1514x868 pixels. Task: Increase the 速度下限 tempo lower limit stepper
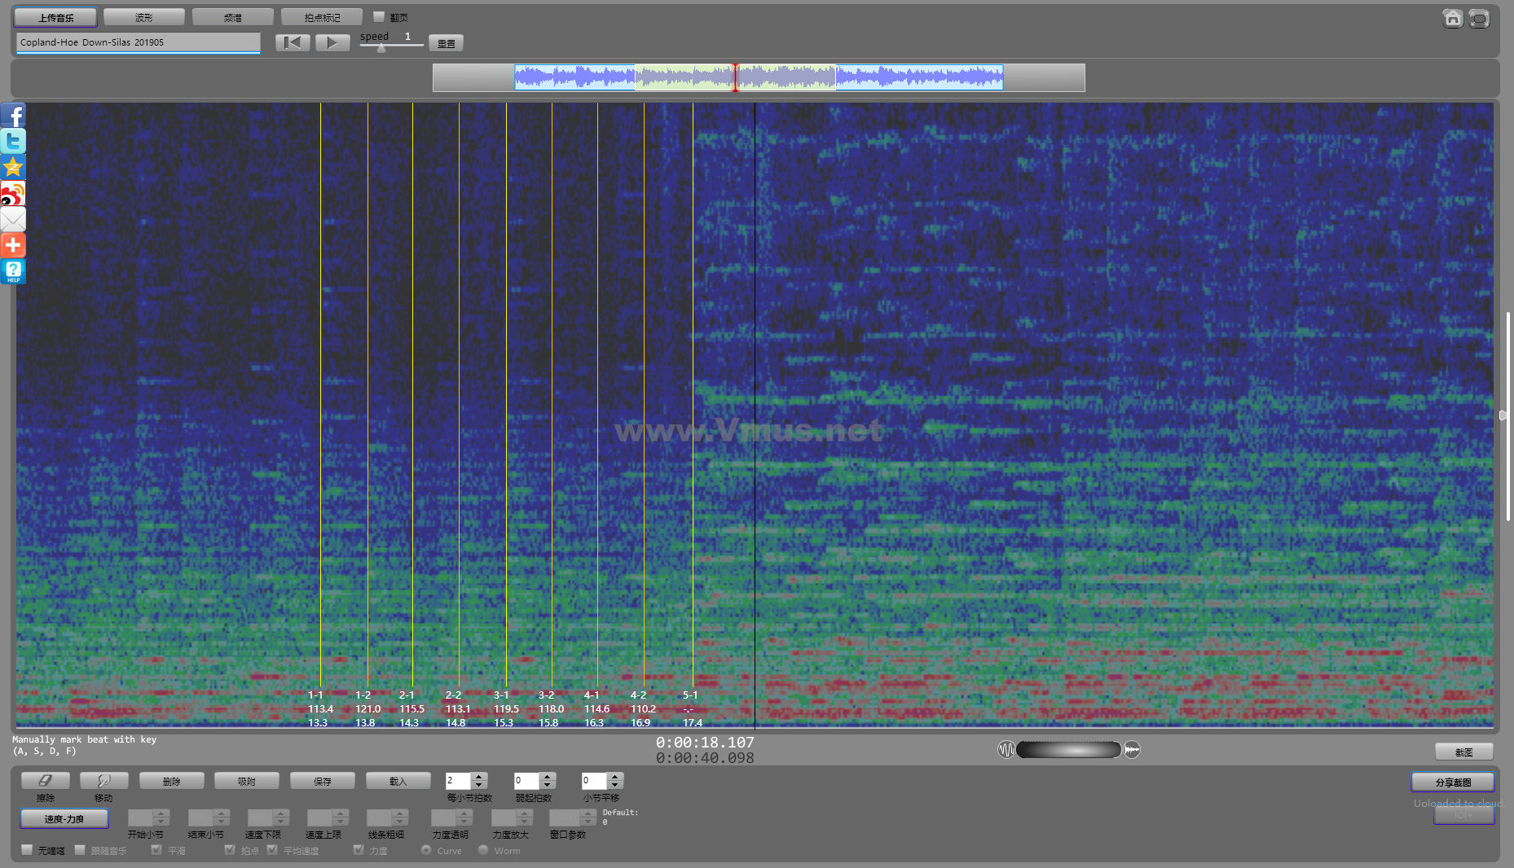280,813
